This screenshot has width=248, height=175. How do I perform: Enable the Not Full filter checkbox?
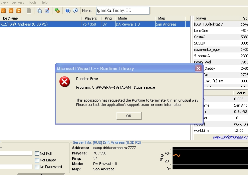coord(37,153)
